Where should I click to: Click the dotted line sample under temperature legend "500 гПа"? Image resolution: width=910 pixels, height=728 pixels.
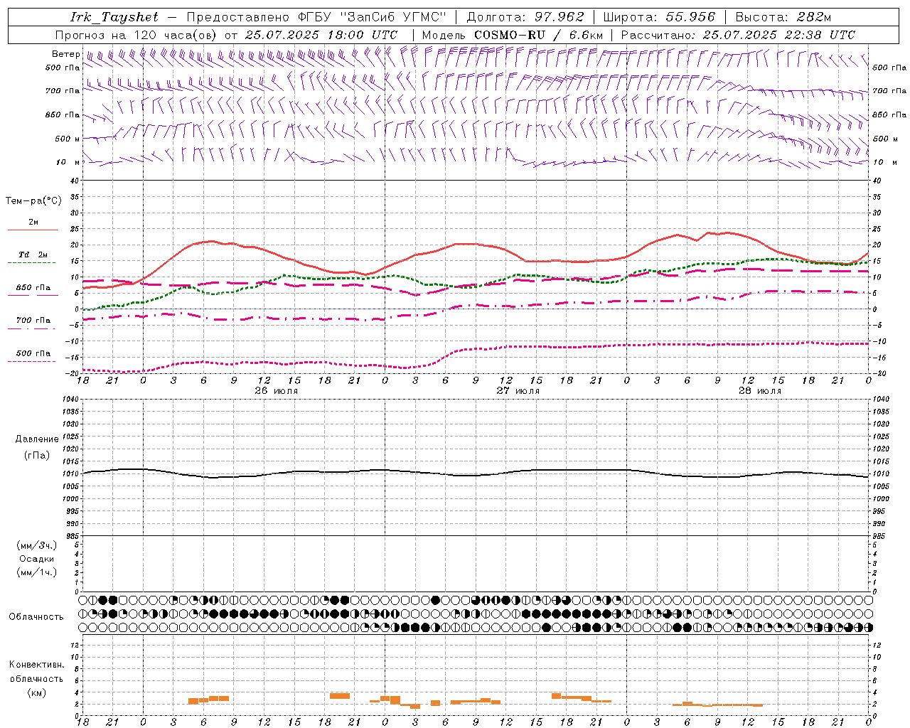pyautogui.click(x=31, y=361)
